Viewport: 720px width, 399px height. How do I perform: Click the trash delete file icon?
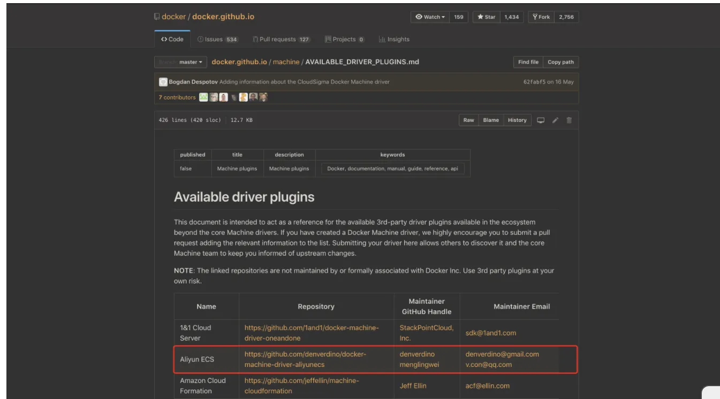tap(569, 120)
